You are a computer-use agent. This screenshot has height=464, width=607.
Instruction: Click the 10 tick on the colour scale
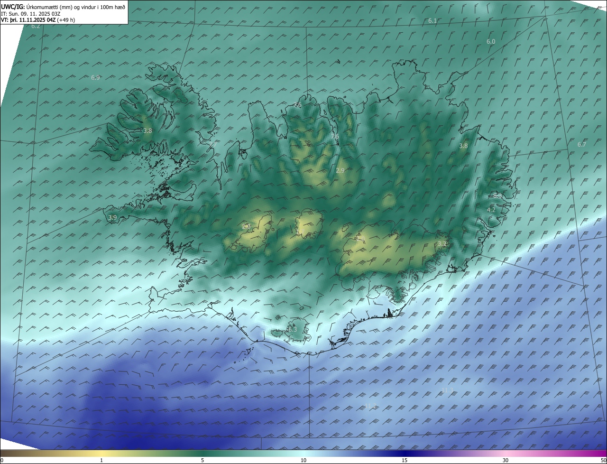click(303, 460)
